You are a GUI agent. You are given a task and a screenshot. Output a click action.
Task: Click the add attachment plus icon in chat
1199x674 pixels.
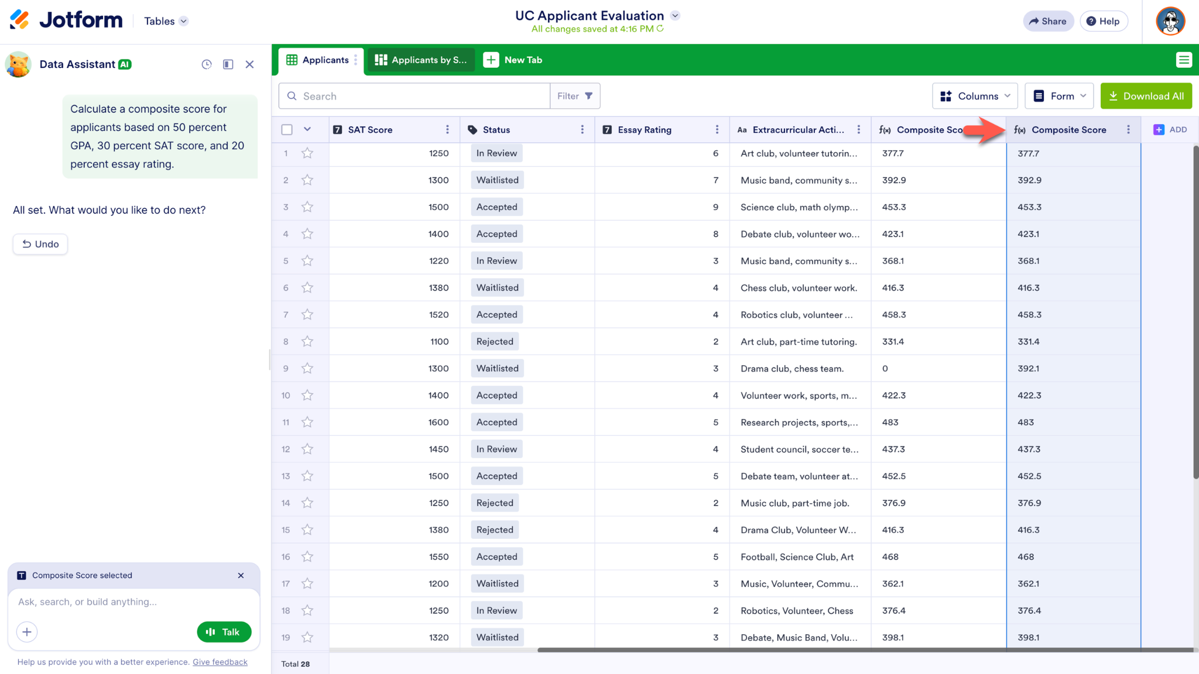click(27, 632)
